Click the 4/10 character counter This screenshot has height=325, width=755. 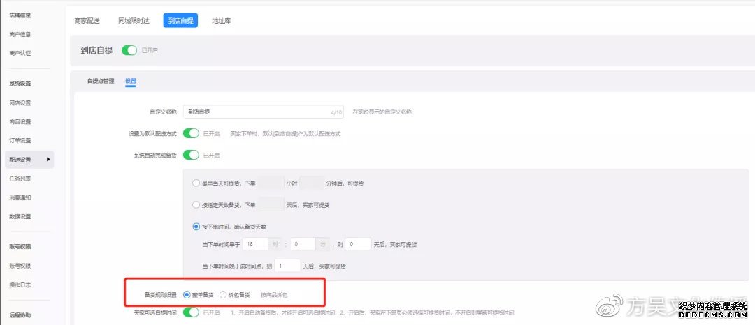pyautogui.click(x=336, y=112)
